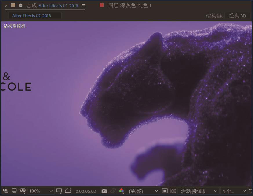The height and width of the screenshot is (196, 253).
Task: Click the monitor preview icon
Action: click(x=14, y=191)
